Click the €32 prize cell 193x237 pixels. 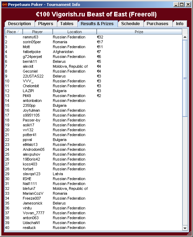[x=100, y=37]
